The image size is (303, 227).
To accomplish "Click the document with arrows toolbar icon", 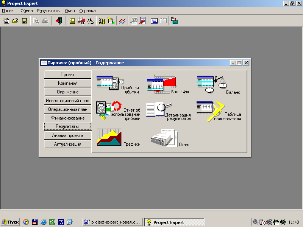I will click(111, 21).
